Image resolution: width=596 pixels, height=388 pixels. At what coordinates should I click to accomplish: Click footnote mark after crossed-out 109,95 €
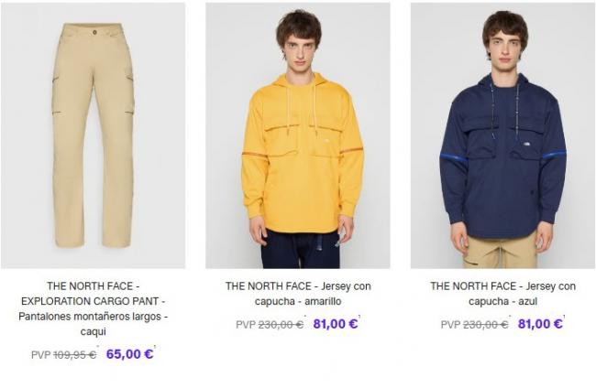[x=98, y=346]
